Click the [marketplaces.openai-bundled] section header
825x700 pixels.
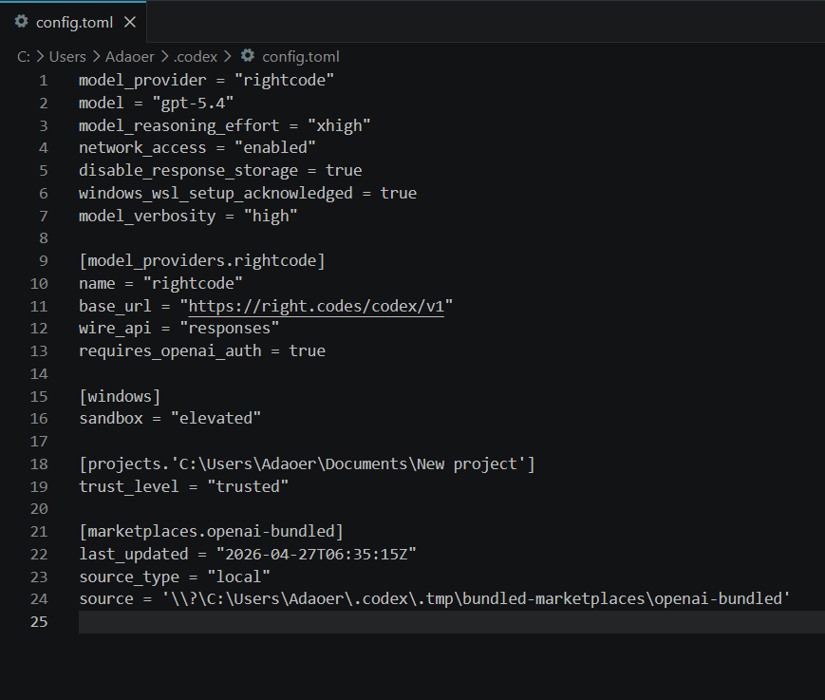point(211,531)
